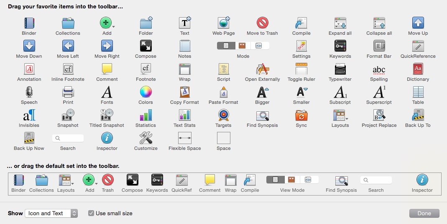The width and height of the screenshot is (447, 224).
Task: Click the Binder icon in the items palette
Action: [29, 23]
